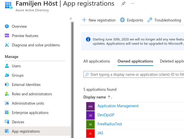Click the Roles and administrators icon
The width and height of the screenshot is (184, 138).
7,94
